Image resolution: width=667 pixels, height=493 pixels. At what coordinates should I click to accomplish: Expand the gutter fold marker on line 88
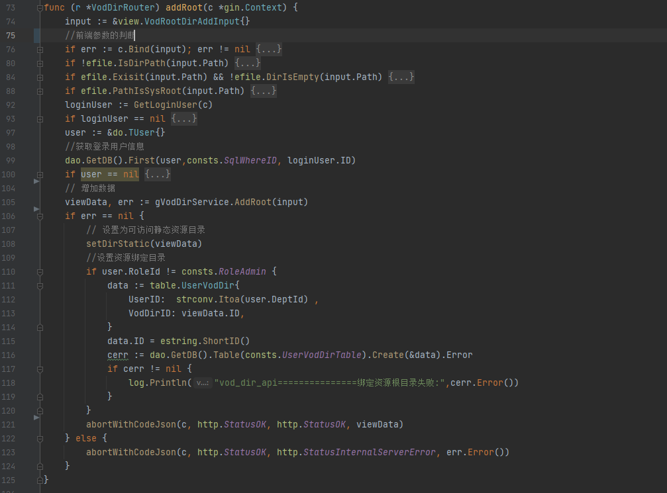40,91
